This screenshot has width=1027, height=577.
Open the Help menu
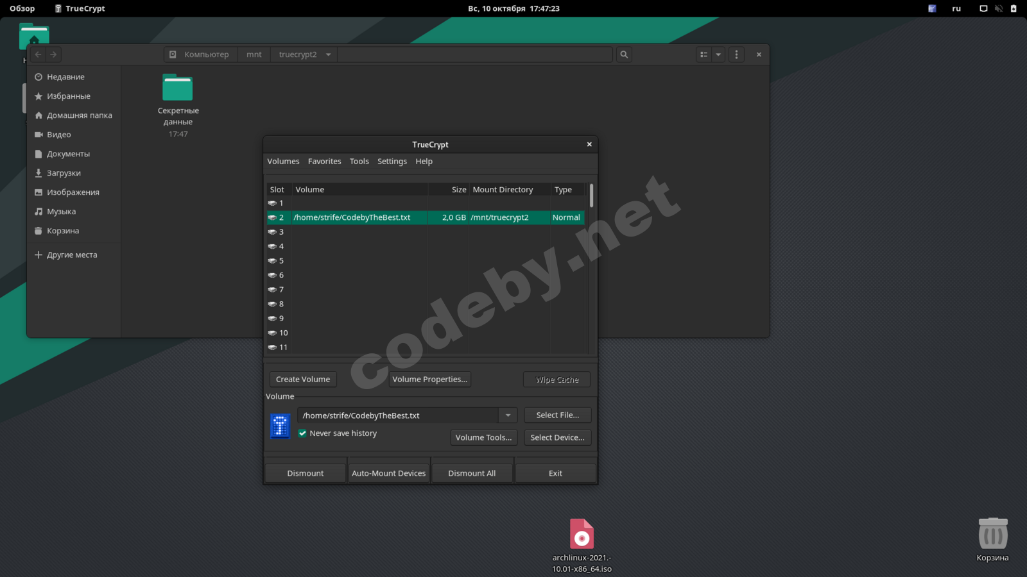pos(424,162)
